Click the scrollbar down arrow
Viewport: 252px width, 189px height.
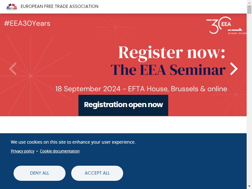(x=249, y=187)
